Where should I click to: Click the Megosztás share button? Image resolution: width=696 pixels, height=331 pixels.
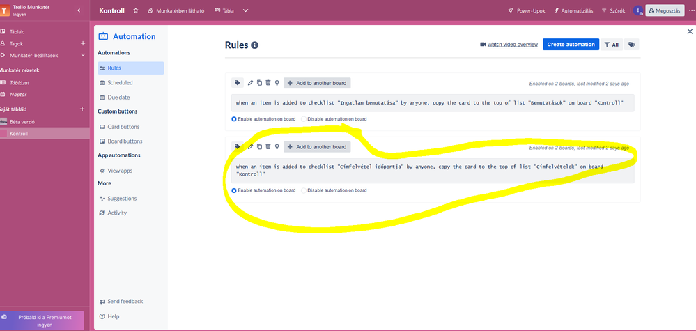click(665, 10)
